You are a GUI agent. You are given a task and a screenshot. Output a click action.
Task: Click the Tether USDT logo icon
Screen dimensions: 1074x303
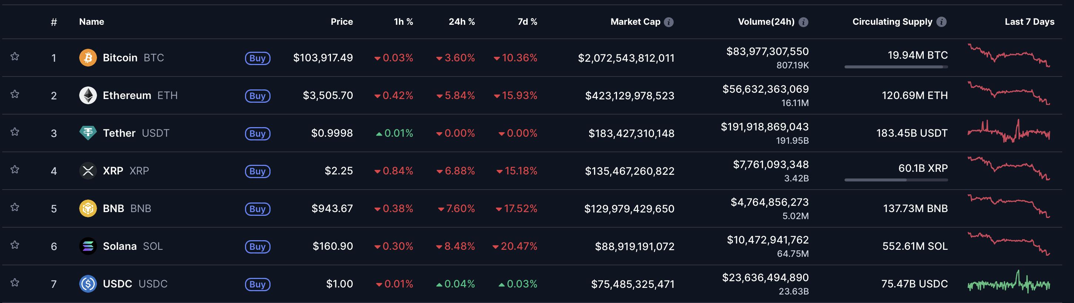[88, 133]
